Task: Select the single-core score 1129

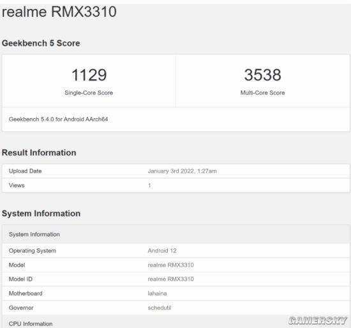Action: (x=89, y=75)
